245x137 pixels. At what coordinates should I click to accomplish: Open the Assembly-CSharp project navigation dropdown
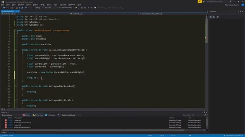[35, 14]
